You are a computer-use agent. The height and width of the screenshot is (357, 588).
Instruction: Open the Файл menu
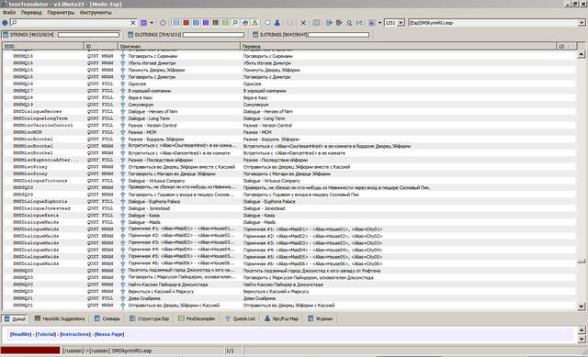(x=9, y=12)
